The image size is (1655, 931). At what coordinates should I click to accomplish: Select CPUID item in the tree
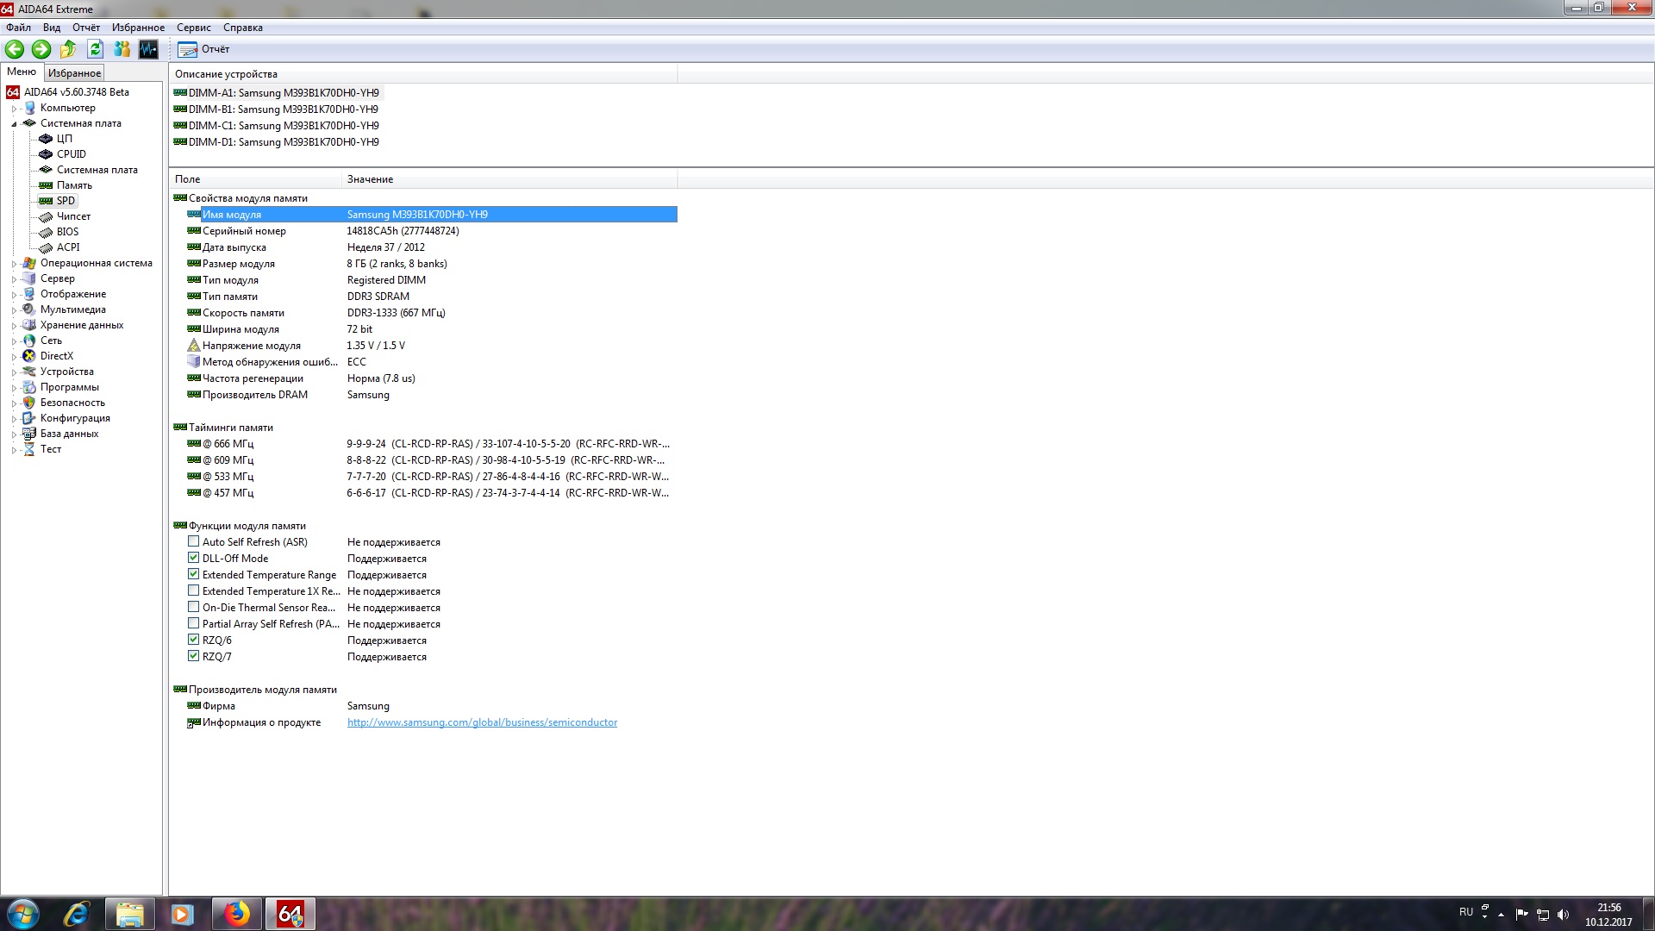[x=71, y=154]
